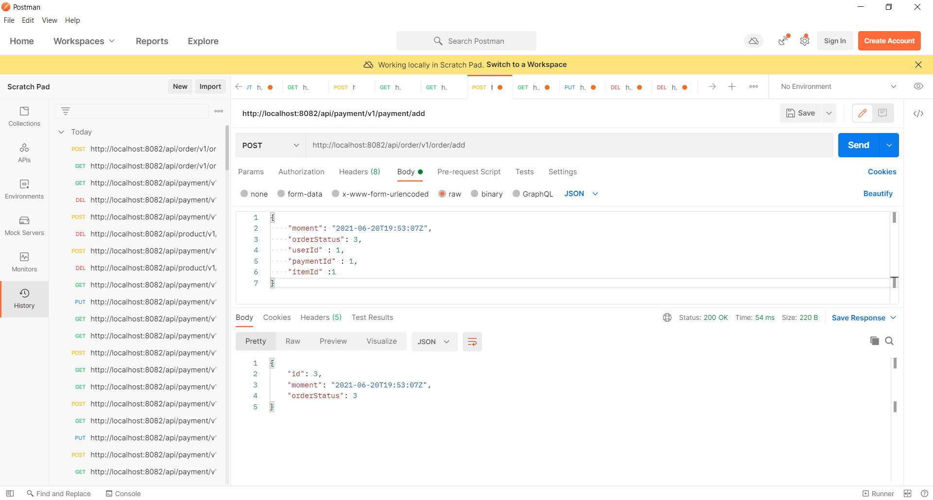Open Postman settings gear icon
The height and width of the screenshot is (500, 933).
[805, 41]
